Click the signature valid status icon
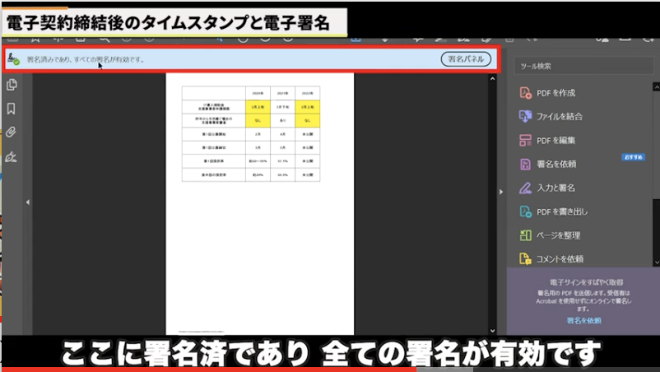 click(13, 59)
